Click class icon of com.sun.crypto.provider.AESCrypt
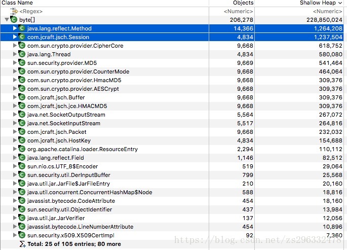 (22, 89)
